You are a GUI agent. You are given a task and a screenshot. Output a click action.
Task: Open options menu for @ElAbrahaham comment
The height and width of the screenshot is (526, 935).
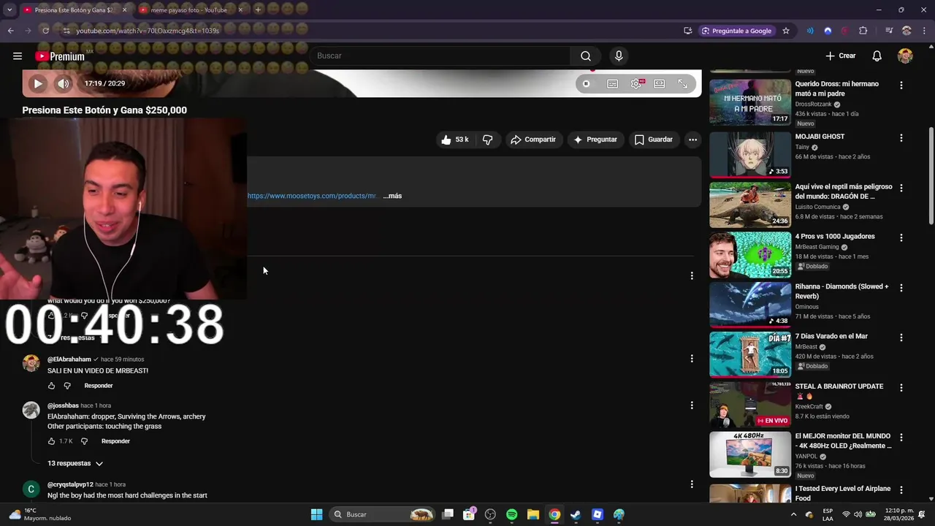pos(692,359)
